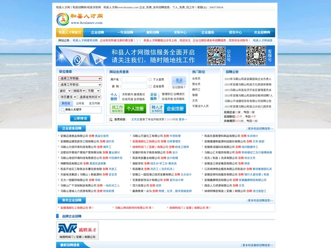
Task: Click the 忘记密码？ link
Action: point(179,87)
